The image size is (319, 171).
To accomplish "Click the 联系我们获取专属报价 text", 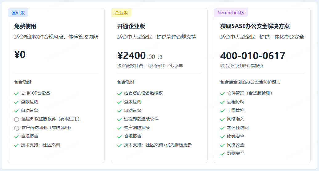I will click(242, 66).
